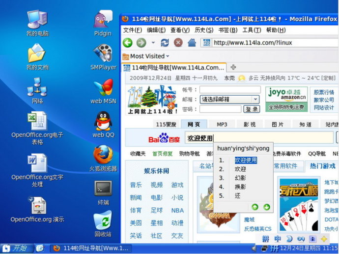Viewport: 339px width, 254px height.
Task: Open the 工具(T) menu
Action: (252, 30)
